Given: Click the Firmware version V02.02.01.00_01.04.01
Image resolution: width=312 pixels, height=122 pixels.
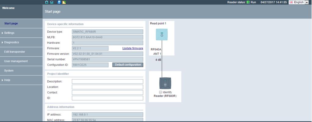Looking at the screenshot, I should [107, 54].
